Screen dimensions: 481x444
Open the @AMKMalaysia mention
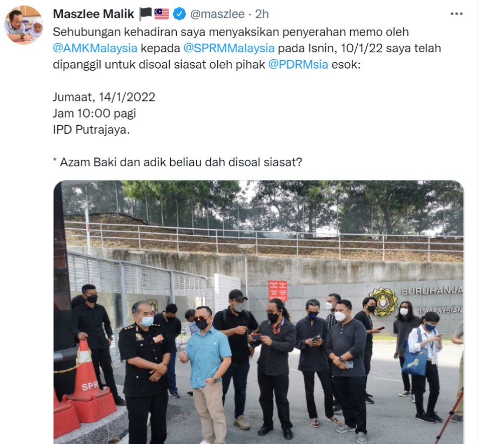tap(95, 49)
